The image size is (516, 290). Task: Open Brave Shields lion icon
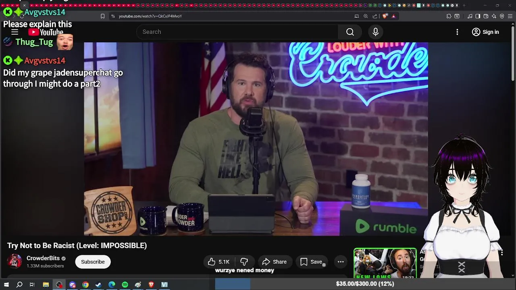(x=385, y=16)
